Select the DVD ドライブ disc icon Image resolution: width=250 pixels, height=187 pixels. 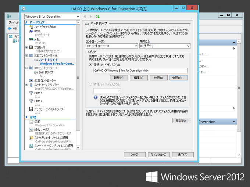click(x=36, y=72)
